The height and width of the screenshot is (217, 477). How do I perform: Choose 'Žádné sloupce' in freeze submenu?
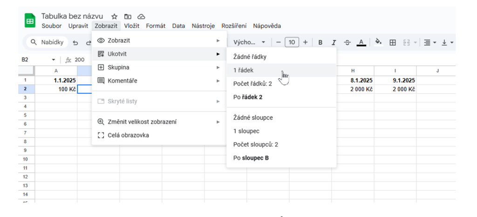coord(253,118)
